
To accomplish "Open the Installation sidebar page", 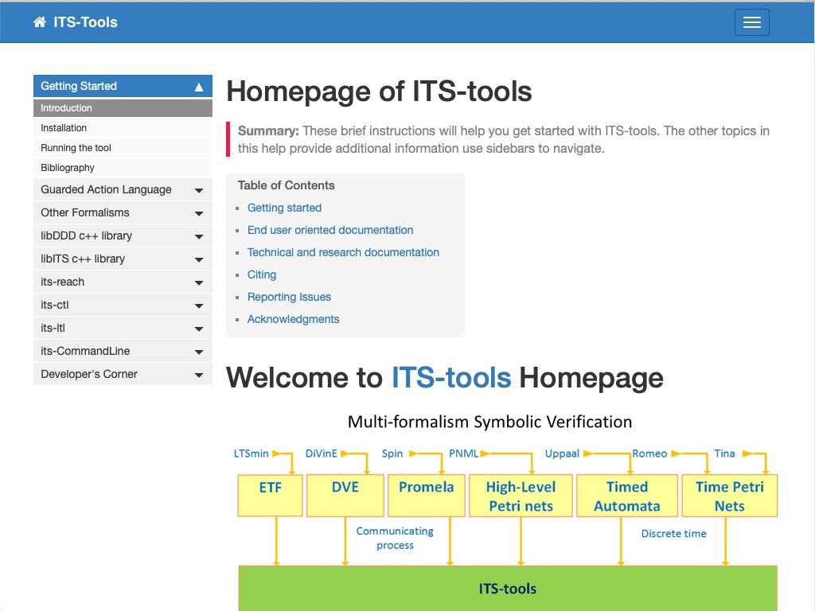I will pos(123,128).
